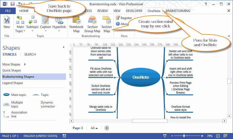Open the Undo history dropdown arrow
This screenshot has height=139, width=233.
point(24,4)
